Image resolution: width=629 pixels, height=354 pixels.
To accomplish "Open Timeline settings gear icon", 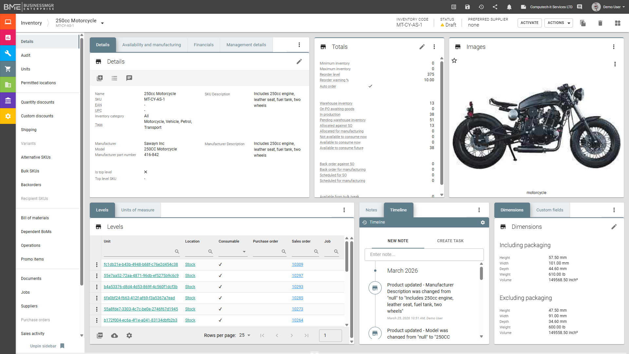I will [483, 223].
